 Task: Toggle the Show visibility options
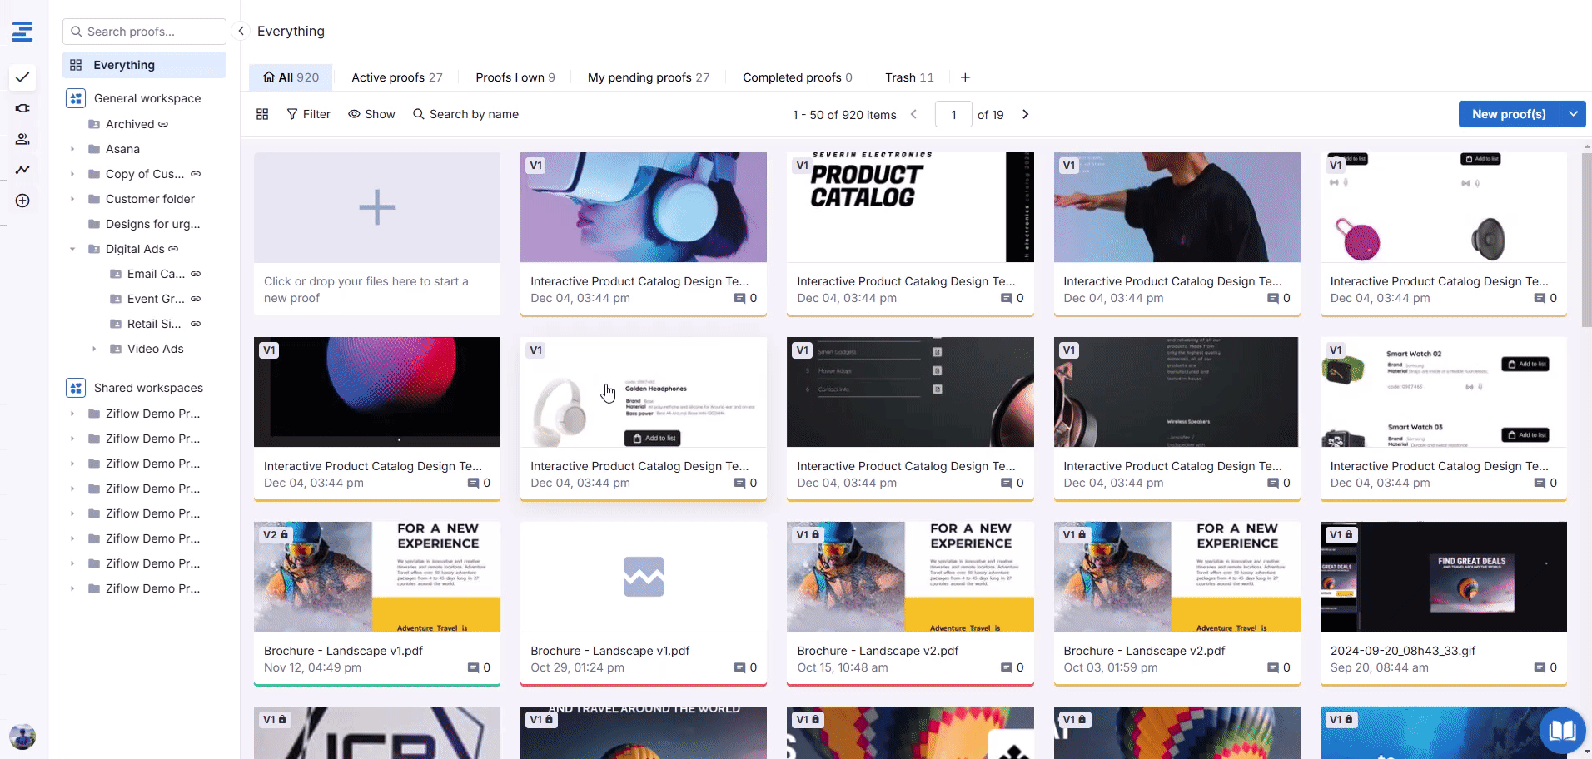click(371, 114)
